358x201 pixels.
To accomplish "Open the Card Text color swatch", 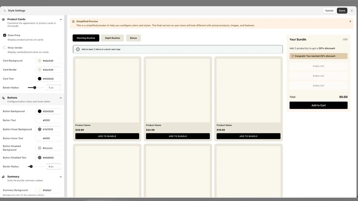I will pyautogui.click(x=39, y=79).
